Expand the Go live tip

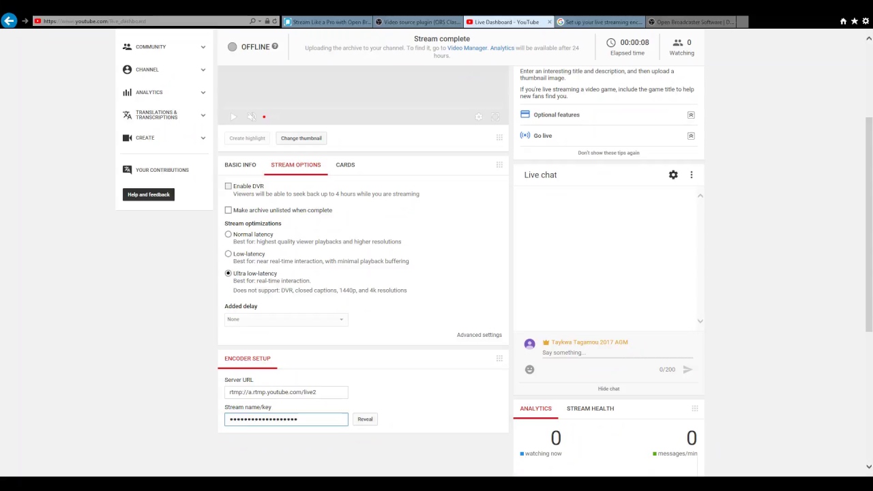point(691,136)
